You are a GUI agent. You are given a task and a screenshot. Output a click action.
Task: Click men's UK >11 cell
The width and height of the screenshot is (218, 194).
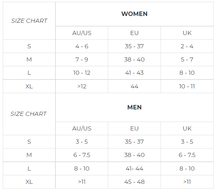(x=187, y=182)
